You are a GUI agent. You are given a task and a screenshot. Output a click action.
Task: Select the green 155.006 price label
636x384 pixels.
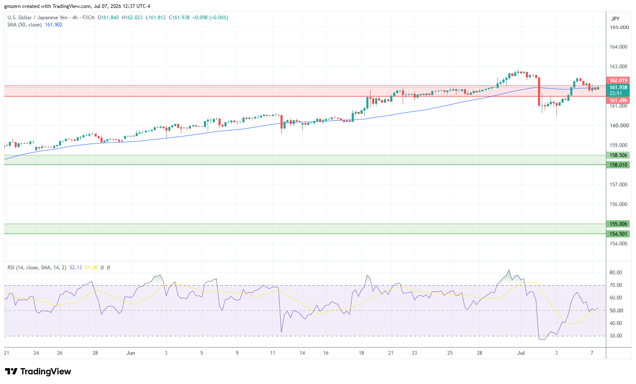coord(618,224)
